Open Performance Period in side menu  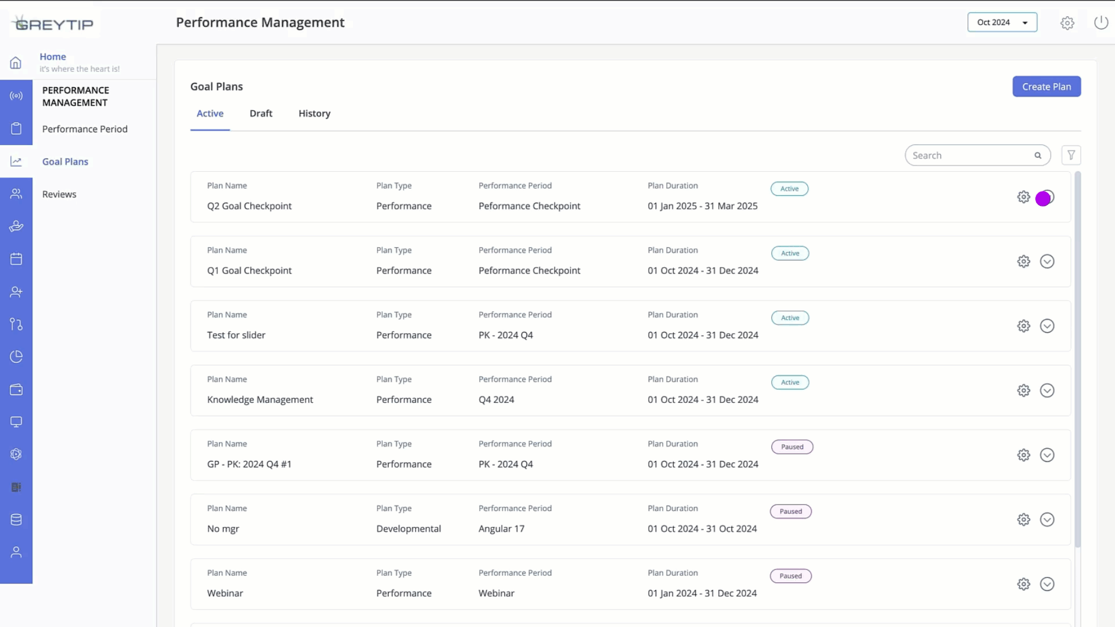point(85,129)
